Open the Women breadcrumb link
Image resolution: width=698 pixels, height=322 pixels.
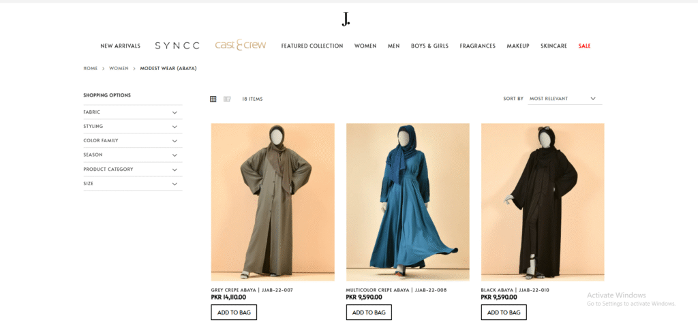click(119, 69)
